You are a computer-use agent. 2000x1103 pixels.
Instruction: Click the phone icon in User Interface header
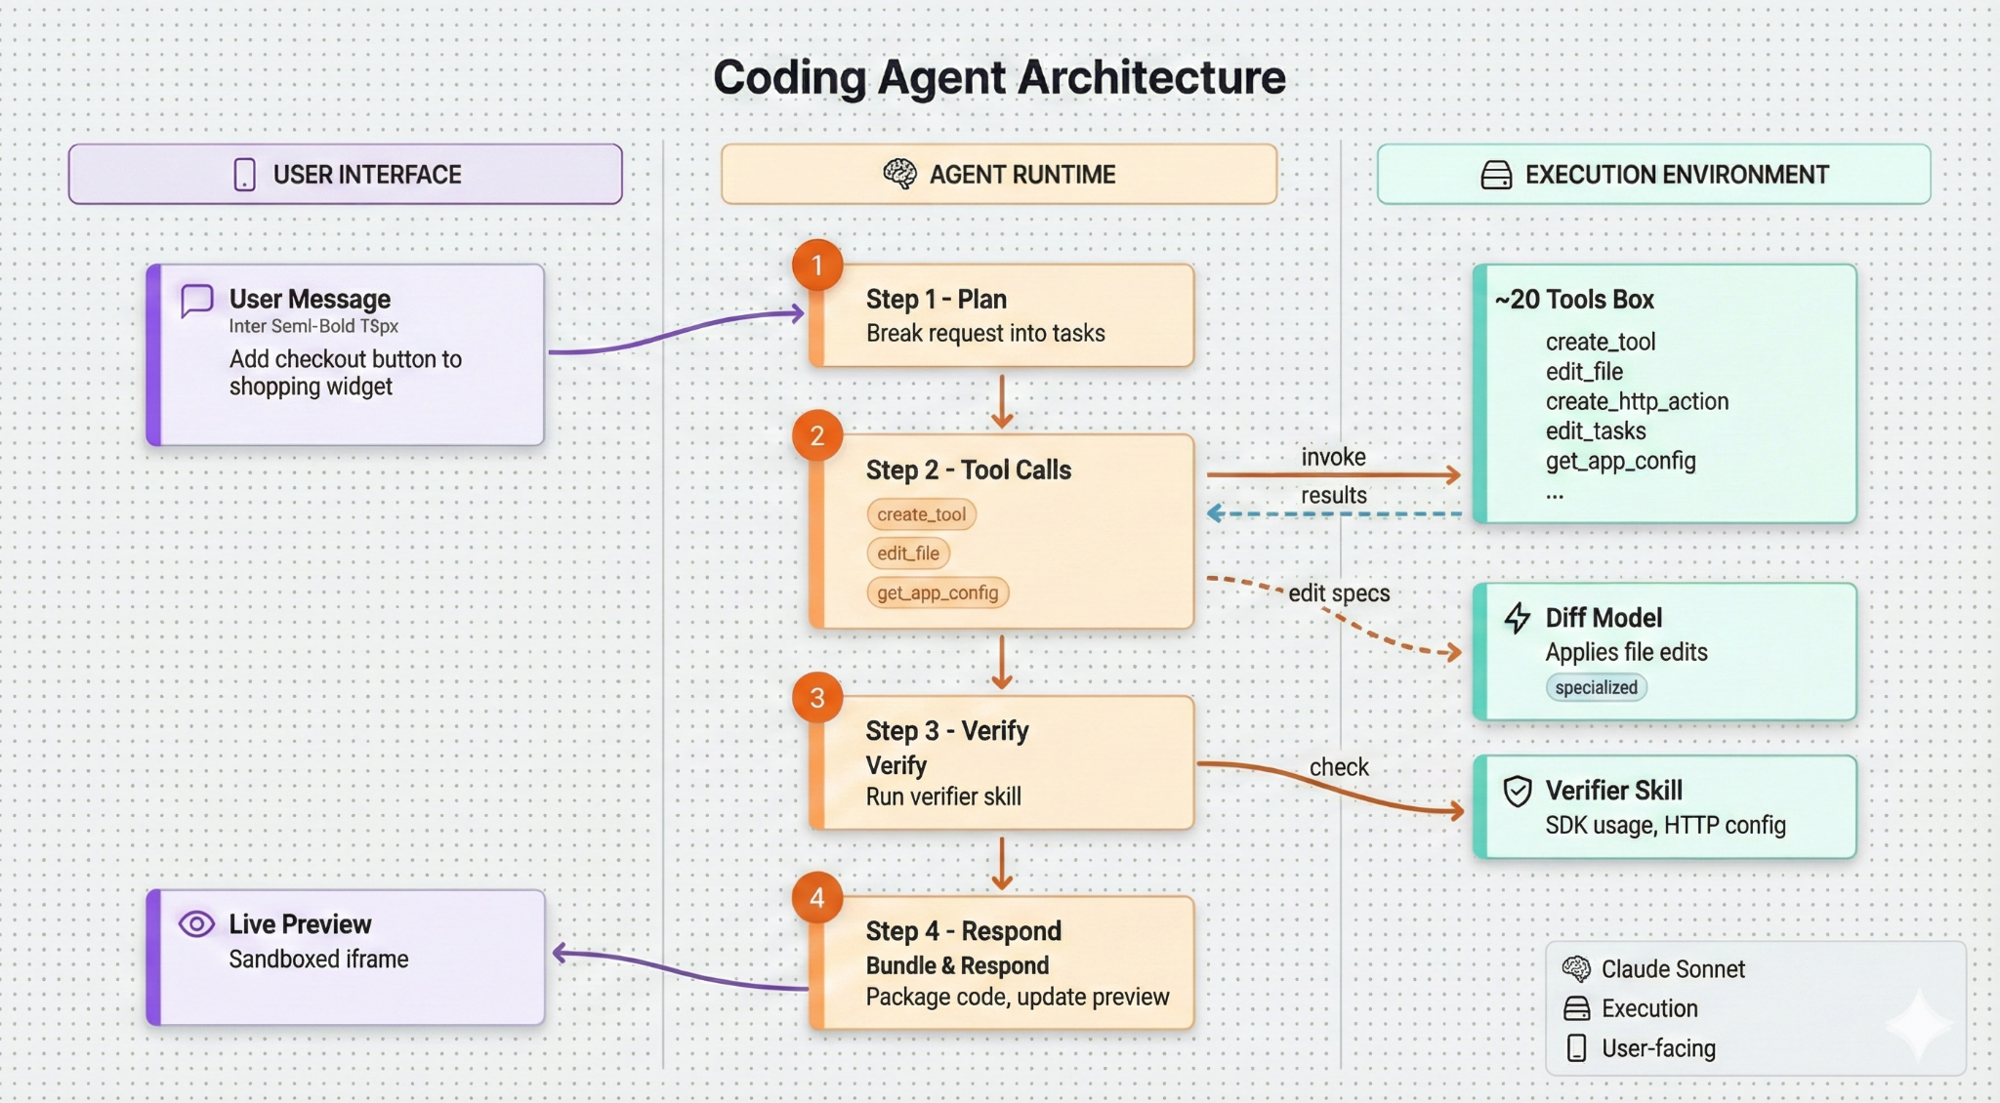245,175
